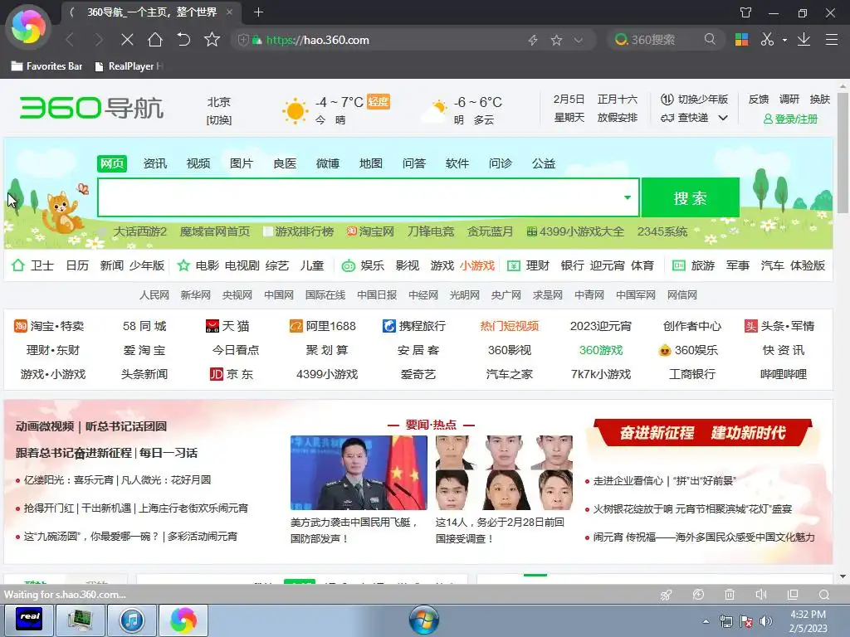Click the trash cleanup status bar icon
This screenshot has width=850, height=637.
(x=730, y=595)
